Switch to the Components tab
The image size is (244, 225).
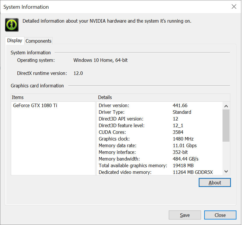pyautogui.click(x=38, y=41)
